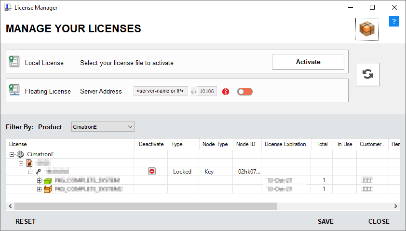Click Total value 1 in orange box row
The width and height of the screenshot is (406, 231).
click(324, 189)
